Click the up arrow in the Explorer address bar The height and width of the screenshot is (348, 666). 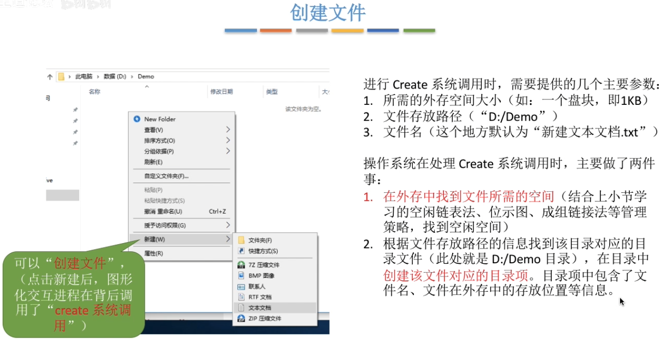(50, 76)
